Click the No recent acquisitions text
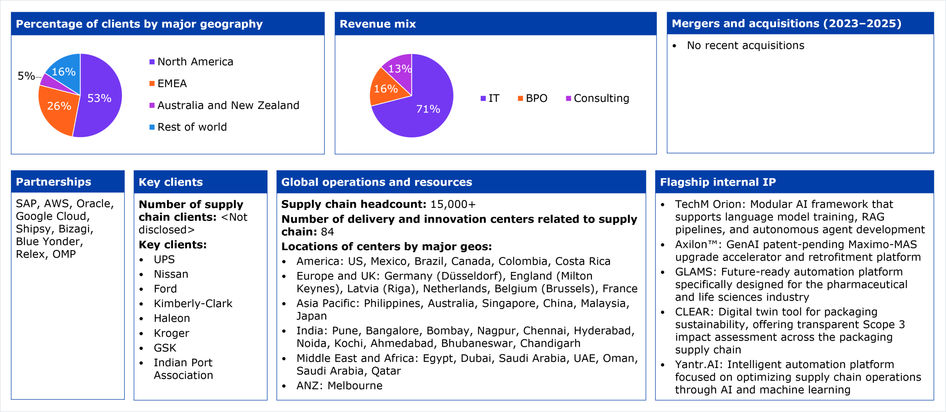Viewport: 946px width, 412px height. click(x=745, y=45)
